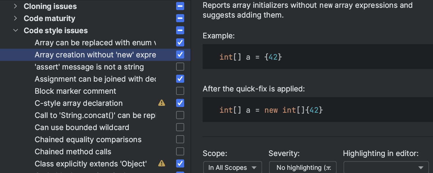
Task: Disable C-style array declaration checkbox
Action: click(180, 103)
